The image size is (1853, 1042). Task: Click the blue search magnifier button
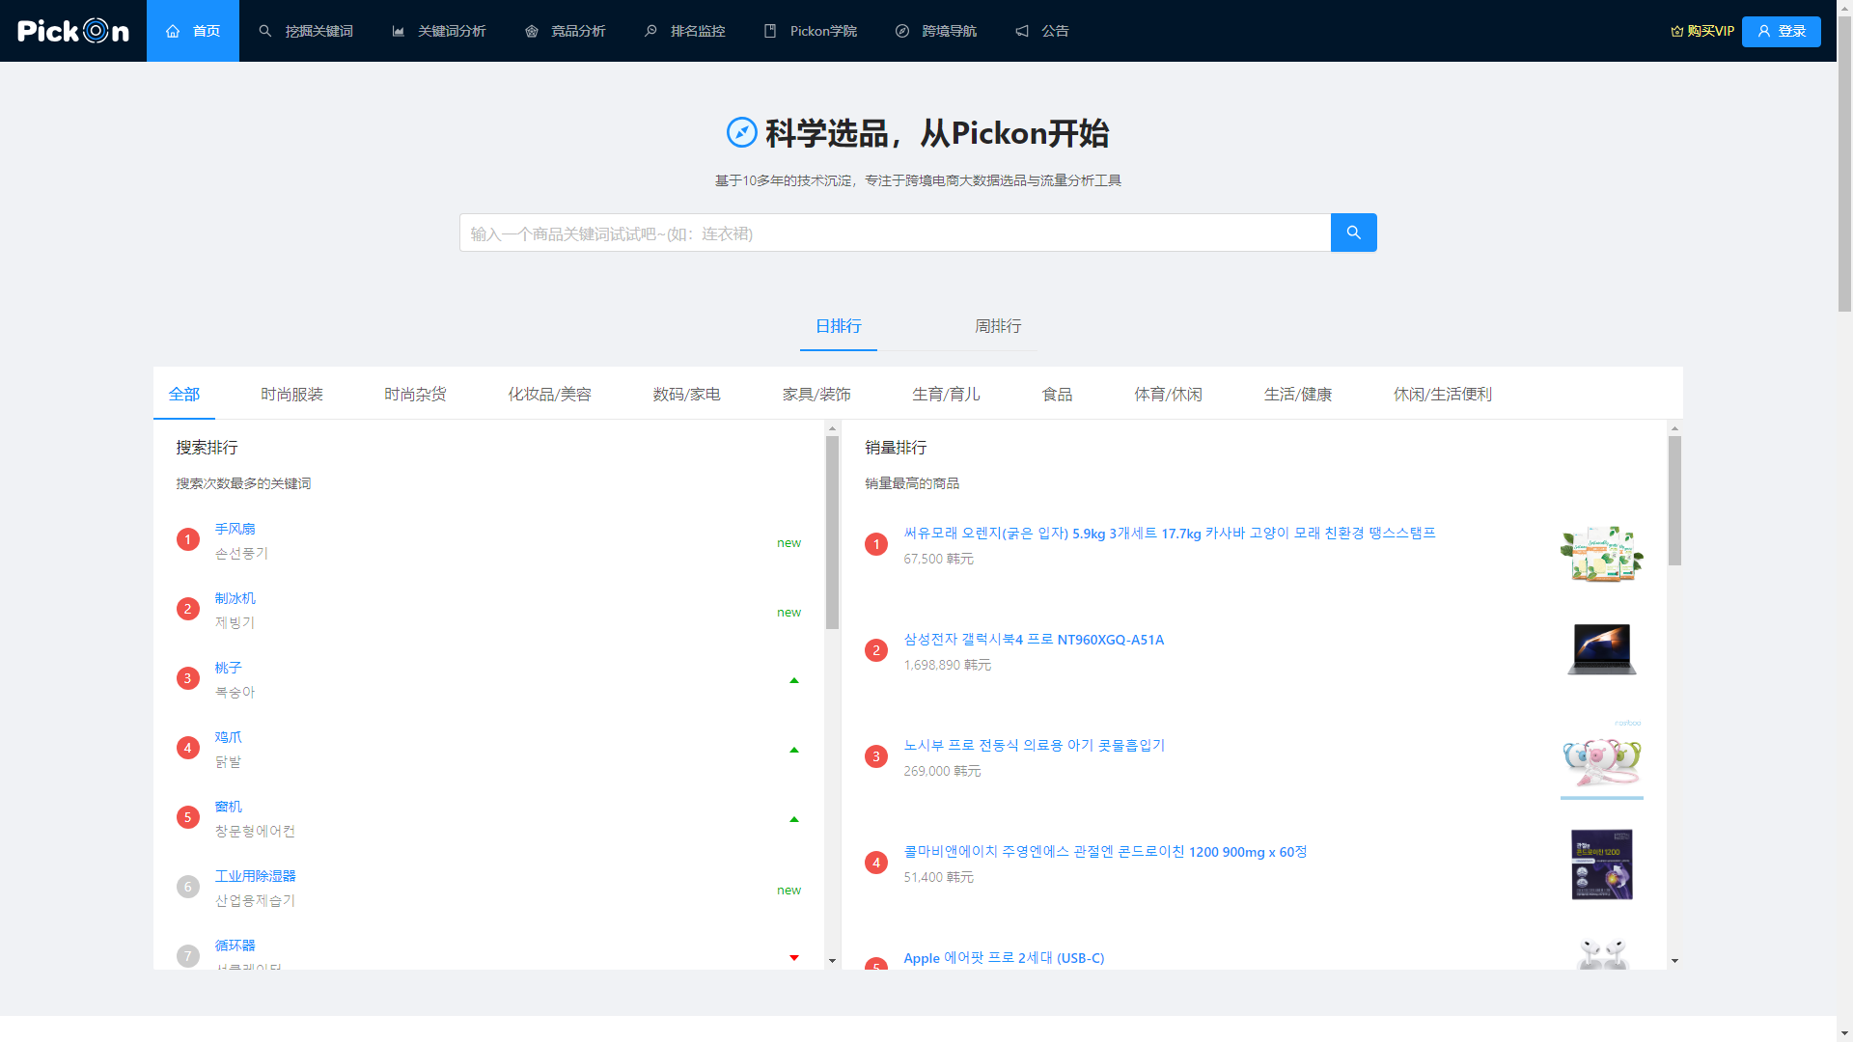point(1353,233)
